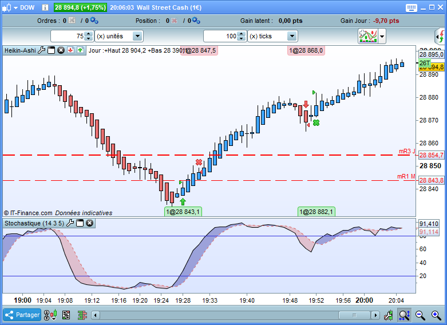
Task: Select the red order label 1@28 868,0
Action: click(x=306, y=51)
